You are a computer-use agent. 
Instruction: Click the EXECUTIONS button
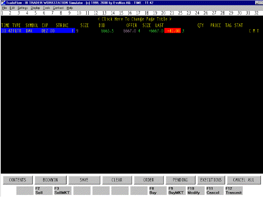211,180
